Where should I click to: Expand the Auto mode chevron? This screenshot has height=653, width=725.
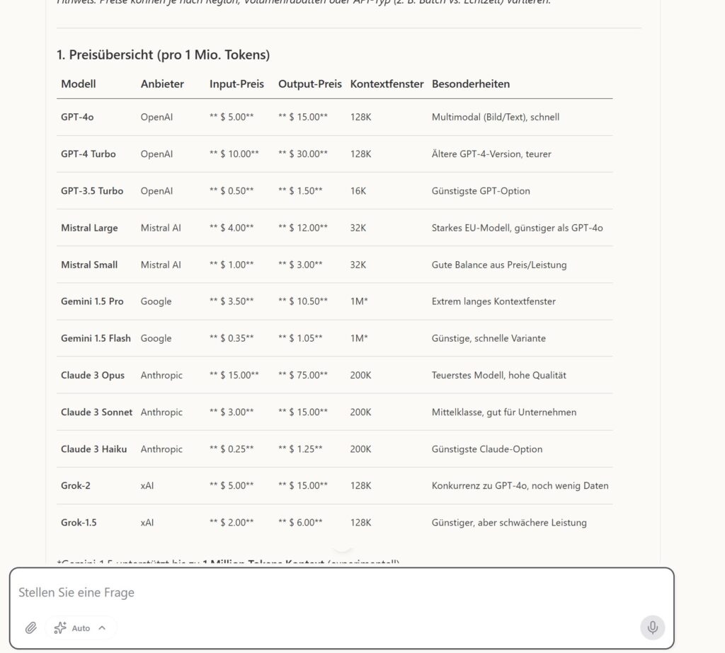click(x=102, y=628)
